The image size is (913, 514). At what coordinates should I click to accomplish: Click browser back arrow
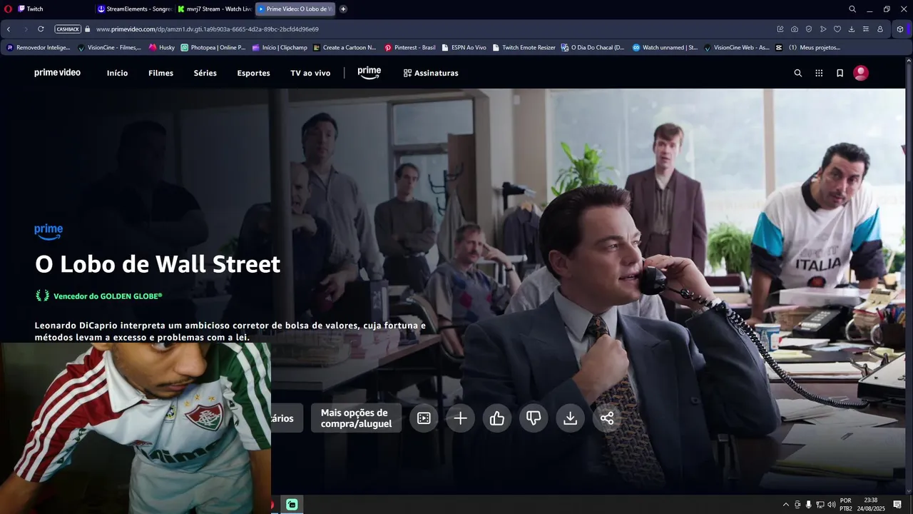[9, 29]
